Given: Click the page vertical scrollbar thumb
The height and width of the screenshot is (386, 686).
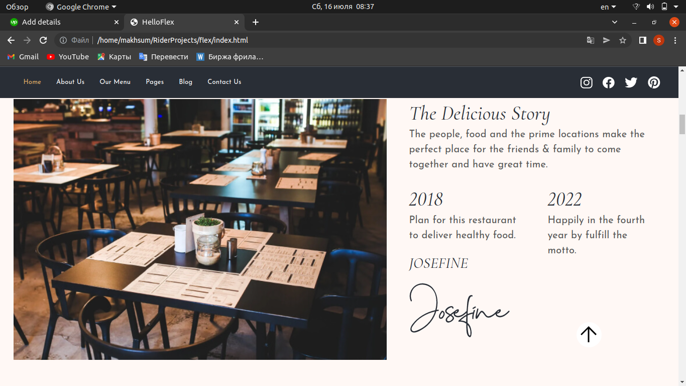Looking at the screenshot, I should [682, 124].
